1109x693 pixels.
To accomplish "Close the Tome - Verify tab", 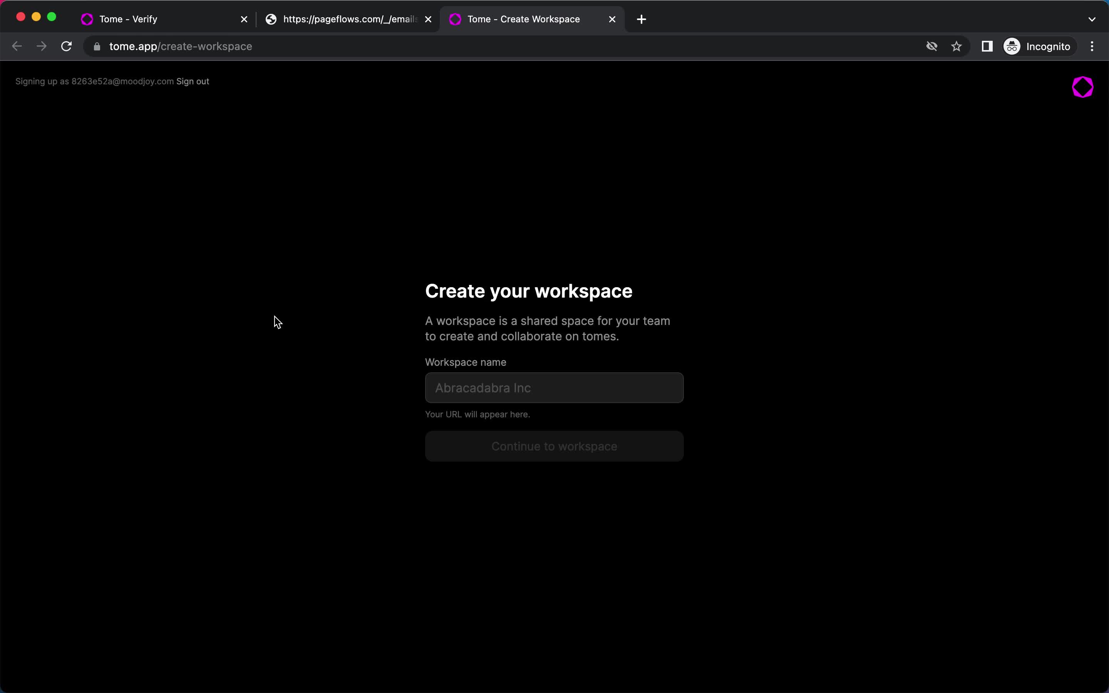I will [244, 19].
